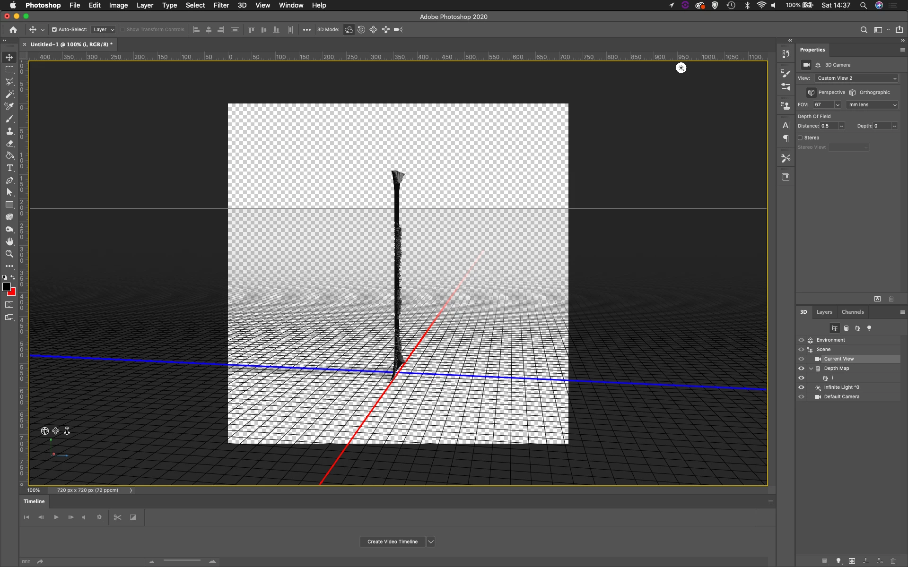Image resolution: width=908 pixels, height=567 pixels.
Task: Open the mm lens units dropdown
Action: [872, 105]
